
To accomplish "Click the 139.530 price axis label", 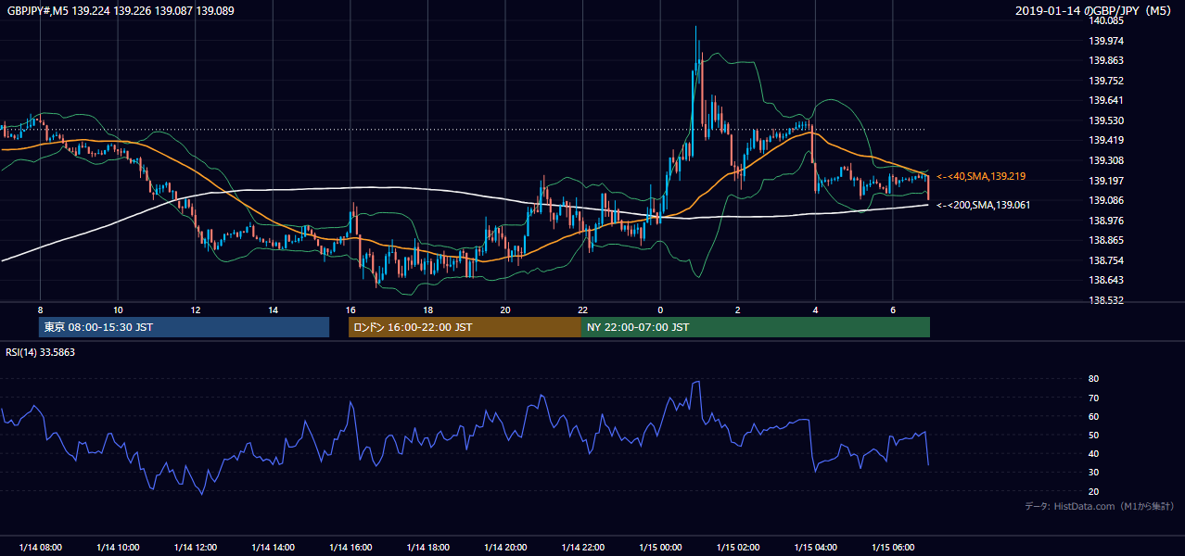I will pos(1107,120).
